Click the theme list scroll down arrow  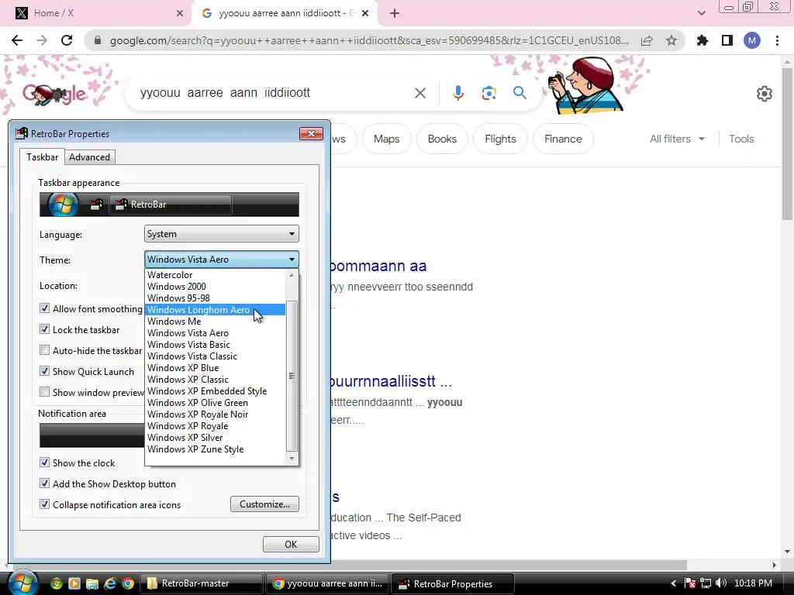click(x=292, y=459)
